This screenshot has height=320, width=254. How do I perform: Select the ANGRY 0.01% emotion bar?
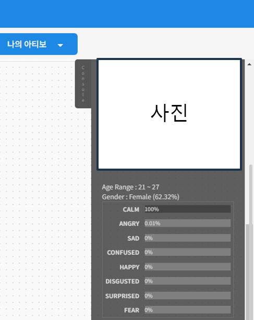188,223
